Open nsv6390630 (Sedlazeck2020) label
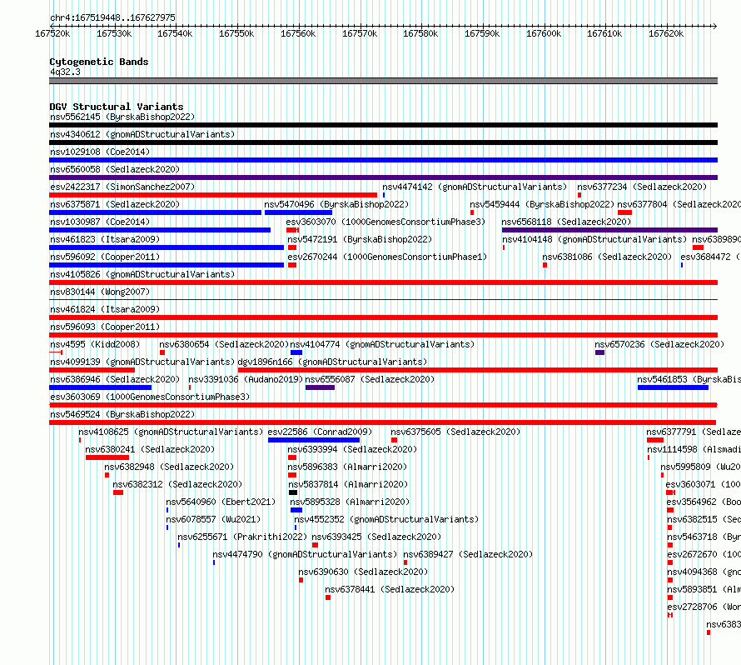This screenshot has height=665, width=741. (x=363, y=572)
